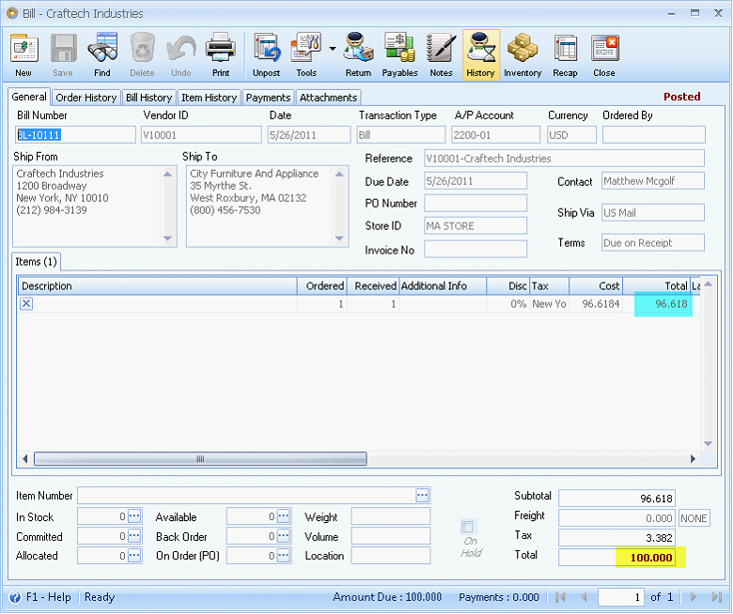Screen dimensions: 733x614
Task: Open Committed ellipsis lookup
Action: coord(134,536)
